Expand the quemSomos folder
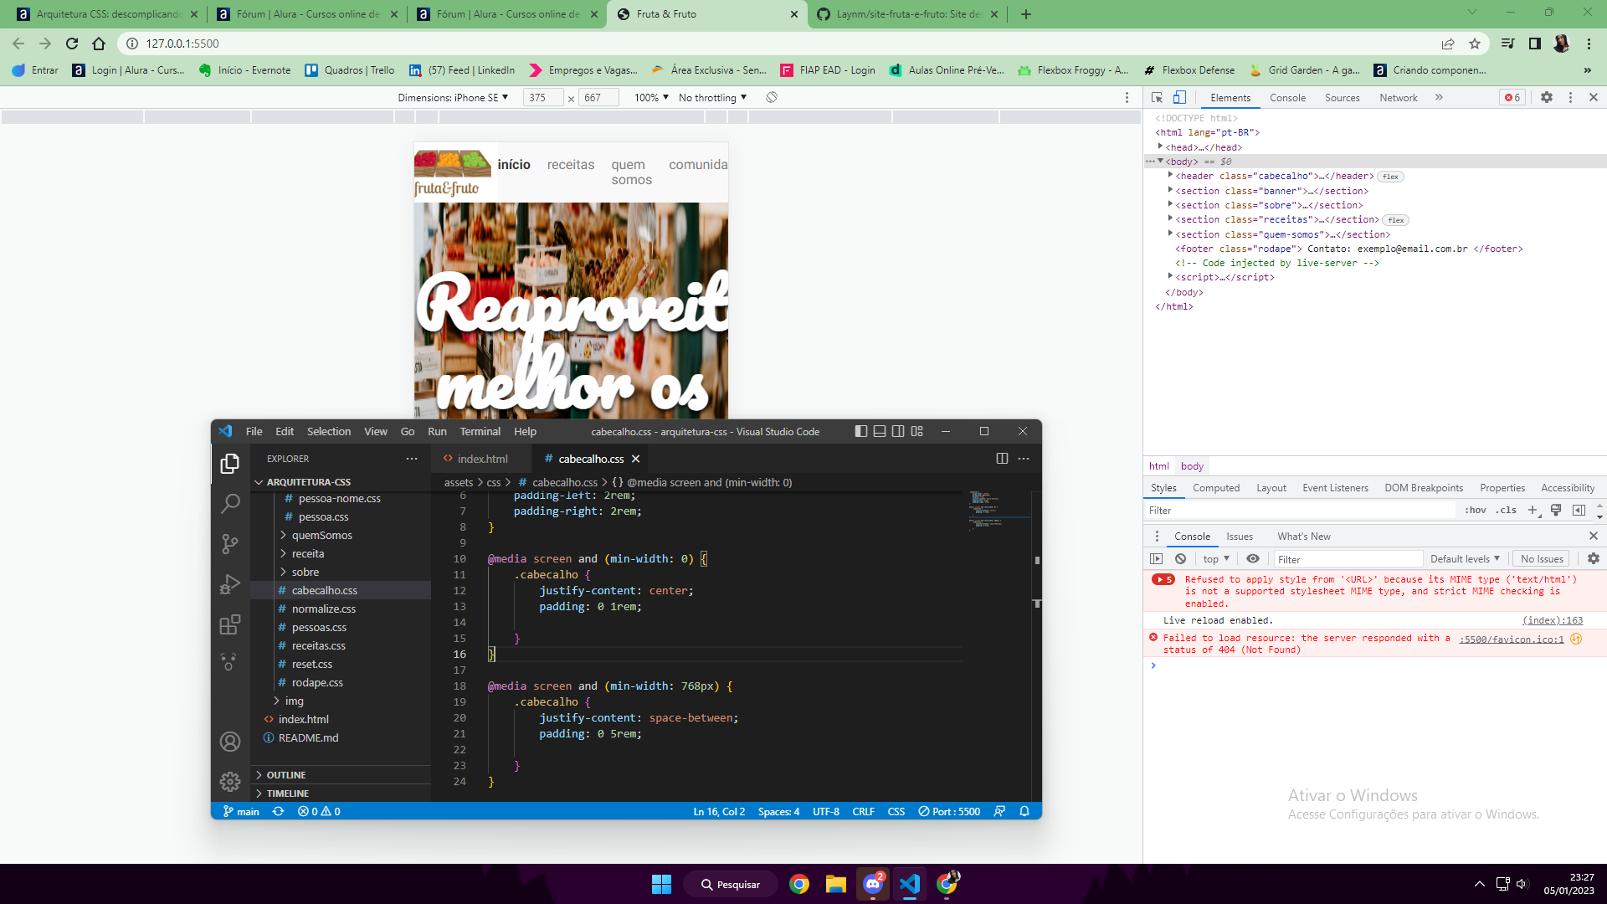Screen dimensions: 1607x904 click(321, 536)
